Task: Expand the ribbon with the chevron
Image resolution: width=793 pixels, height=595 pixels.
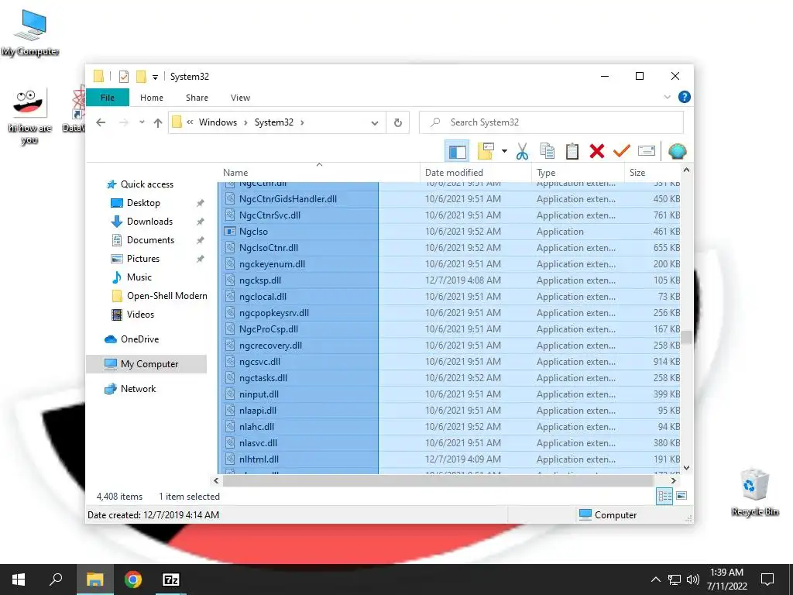Action: coord(667,97)
